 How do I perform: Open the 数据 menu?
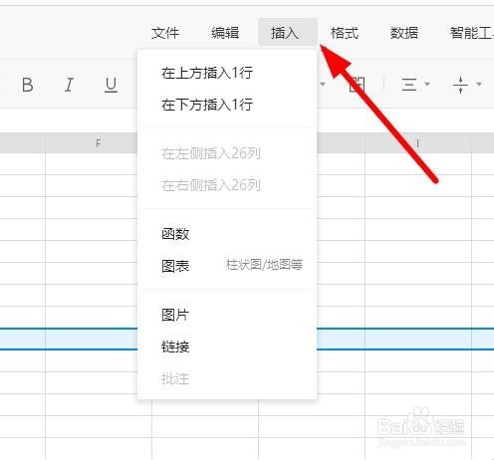pyautogui.click(x=404, y=33)
